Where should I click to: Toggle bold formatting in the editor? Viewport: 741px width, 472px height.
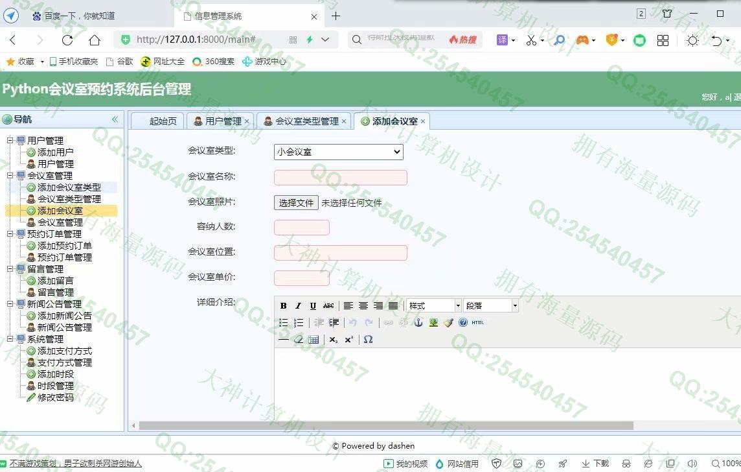[x=283, y=306]
